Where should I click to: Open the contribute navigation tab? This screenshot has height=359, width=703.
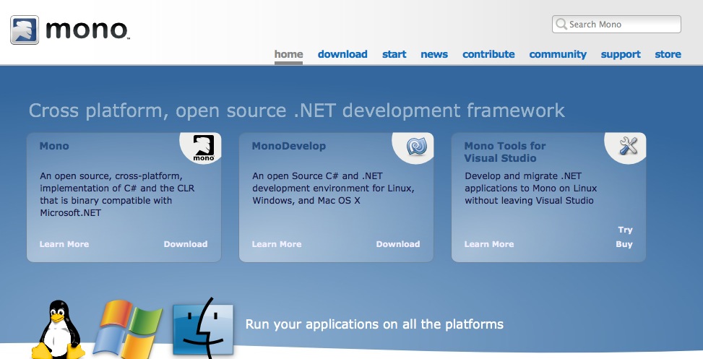488,54
